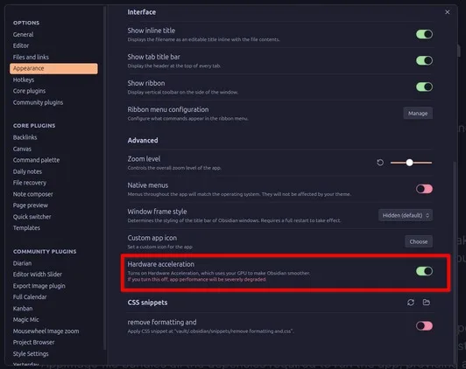Enable Native menus

tap(424, 189)
